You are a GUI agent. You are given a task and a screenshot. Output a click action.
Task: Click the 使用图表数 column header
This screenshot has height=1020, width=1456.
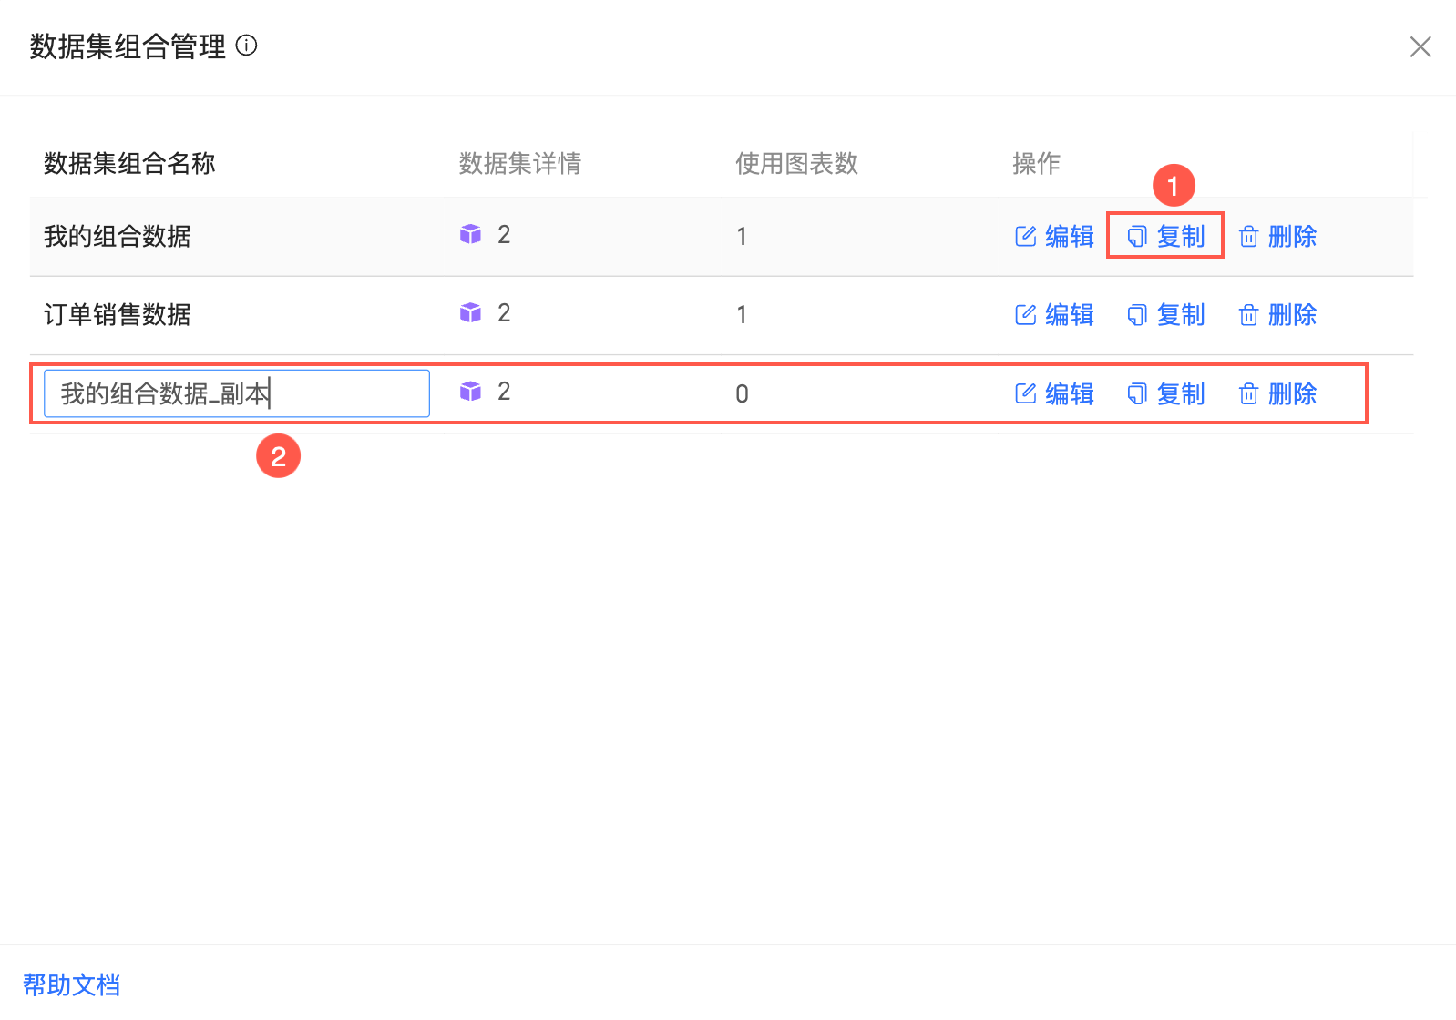click(x=797, y=164)
